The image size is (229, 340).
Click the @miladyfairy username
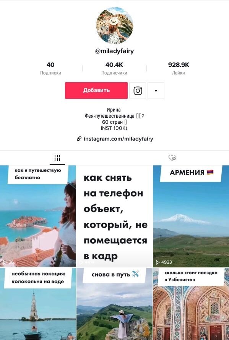tap(114, 51)
